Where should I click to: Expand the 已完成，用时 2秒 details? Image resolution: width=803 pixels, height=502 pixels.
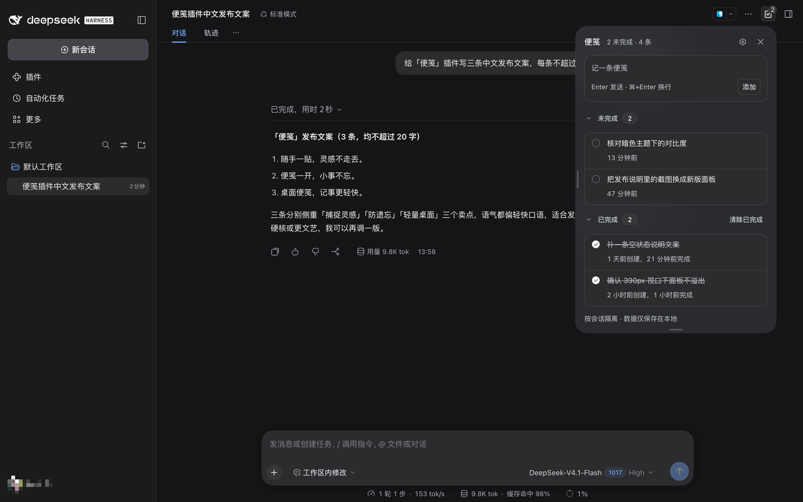point(307,109)
